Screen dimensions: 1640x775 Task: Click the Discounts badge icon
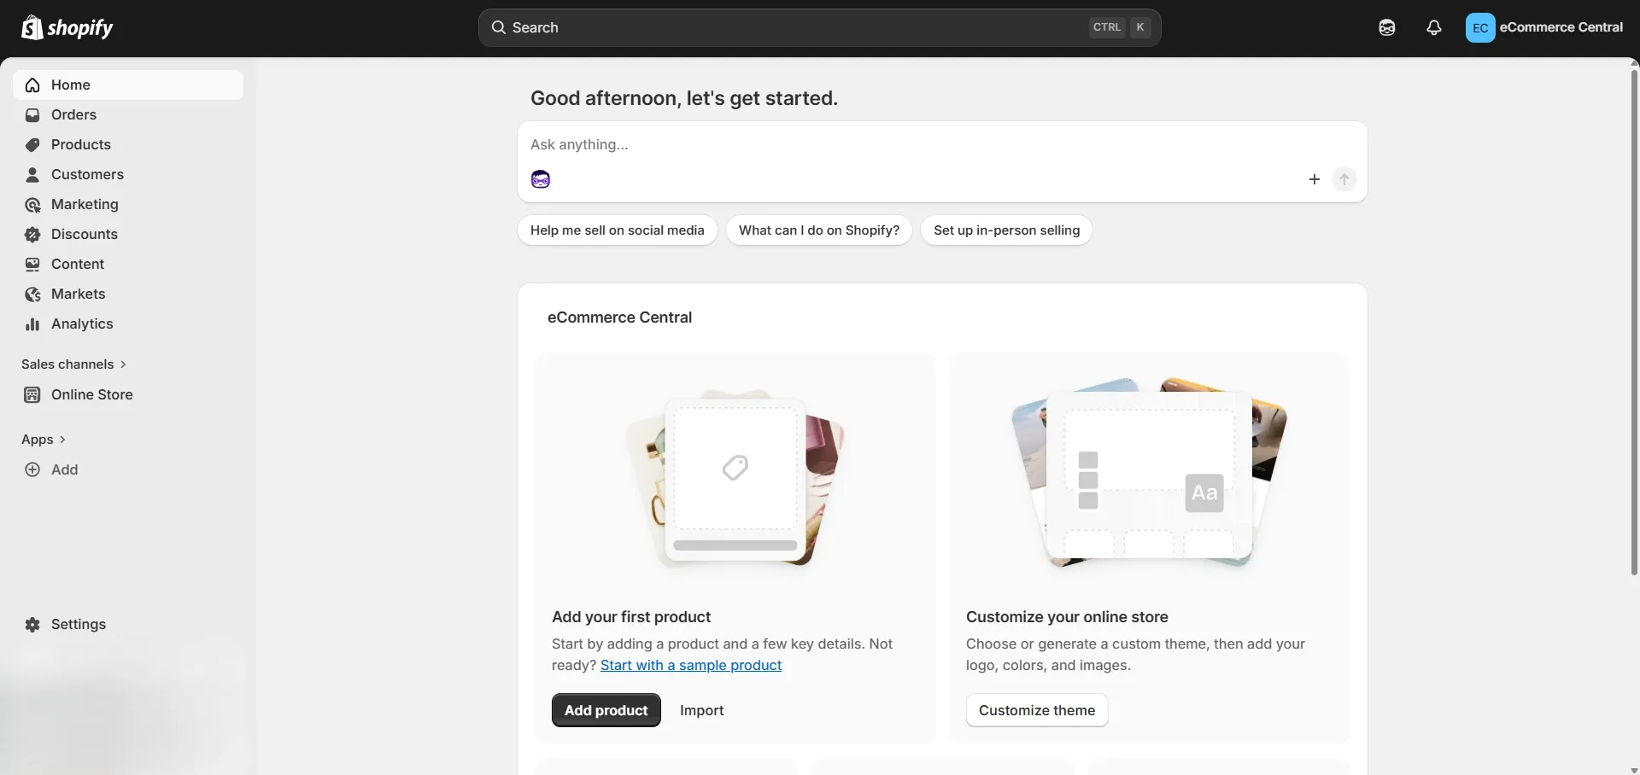[x=32, y=235]
